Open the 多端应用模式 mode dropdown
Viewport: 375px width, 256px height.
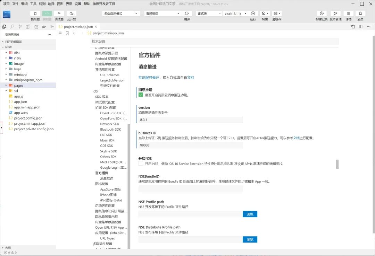[121, 14]
